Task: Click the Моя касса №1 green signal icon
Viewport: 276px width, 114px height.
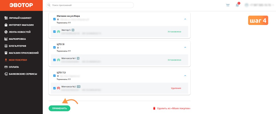Action: [59, 60]
